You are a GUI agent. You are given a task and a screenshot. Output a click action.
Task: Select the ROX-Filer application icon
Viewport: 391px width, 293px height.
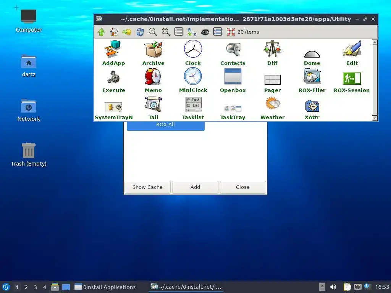(312, 76)
